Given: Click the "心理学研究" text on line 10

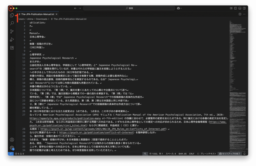Looking at the screenshot, I should tap(35, 55).
